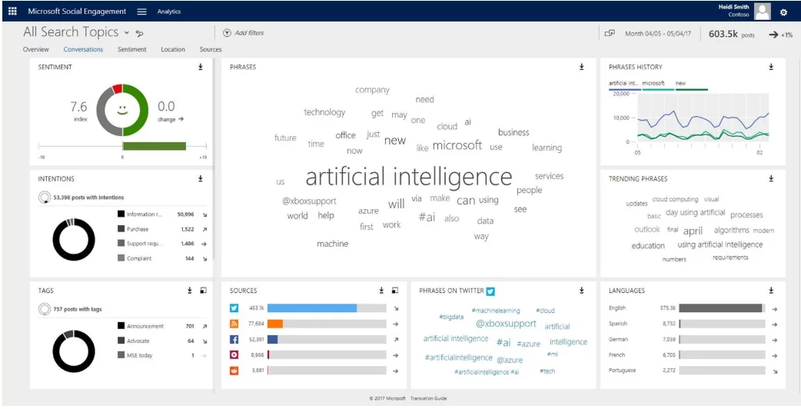Click the share icon beside All Search Topics
Image resolution: width=801 pixels, height=409 pixels.
(x=139, y=33)
